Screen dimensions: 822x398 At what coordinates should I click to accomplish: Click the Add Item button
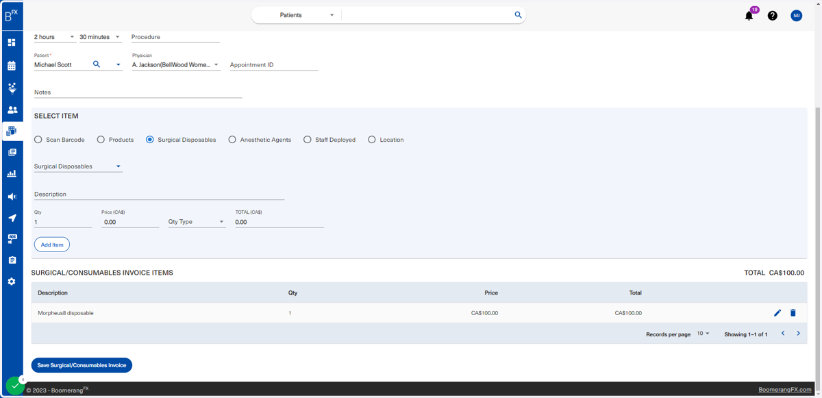52,245
